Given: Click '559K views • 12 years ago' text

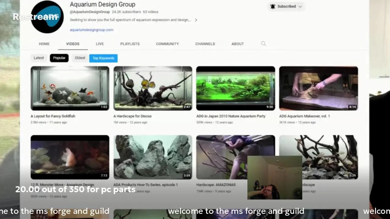Looking at the screenshot, I should click(x=214, y=122).
